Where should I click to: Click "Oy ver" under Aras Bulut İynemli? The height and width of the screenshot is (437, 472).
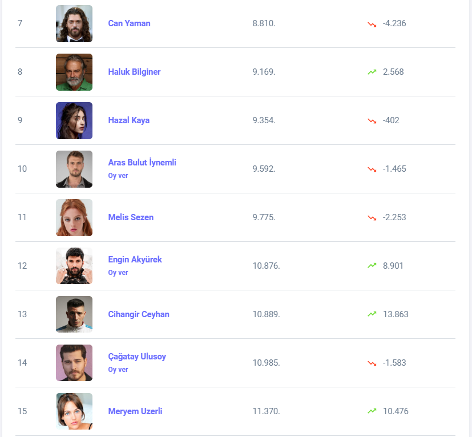118,176
